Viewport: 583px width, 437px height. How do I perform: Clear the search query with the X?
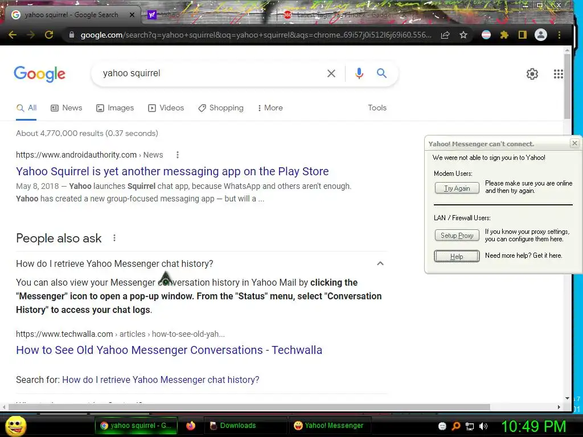331,73
